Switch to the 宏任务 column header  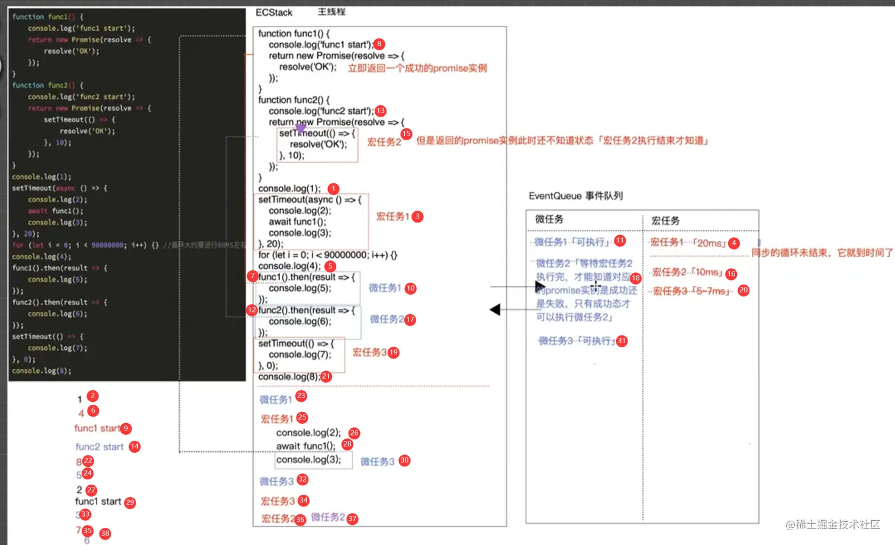(x=665, y=220)
